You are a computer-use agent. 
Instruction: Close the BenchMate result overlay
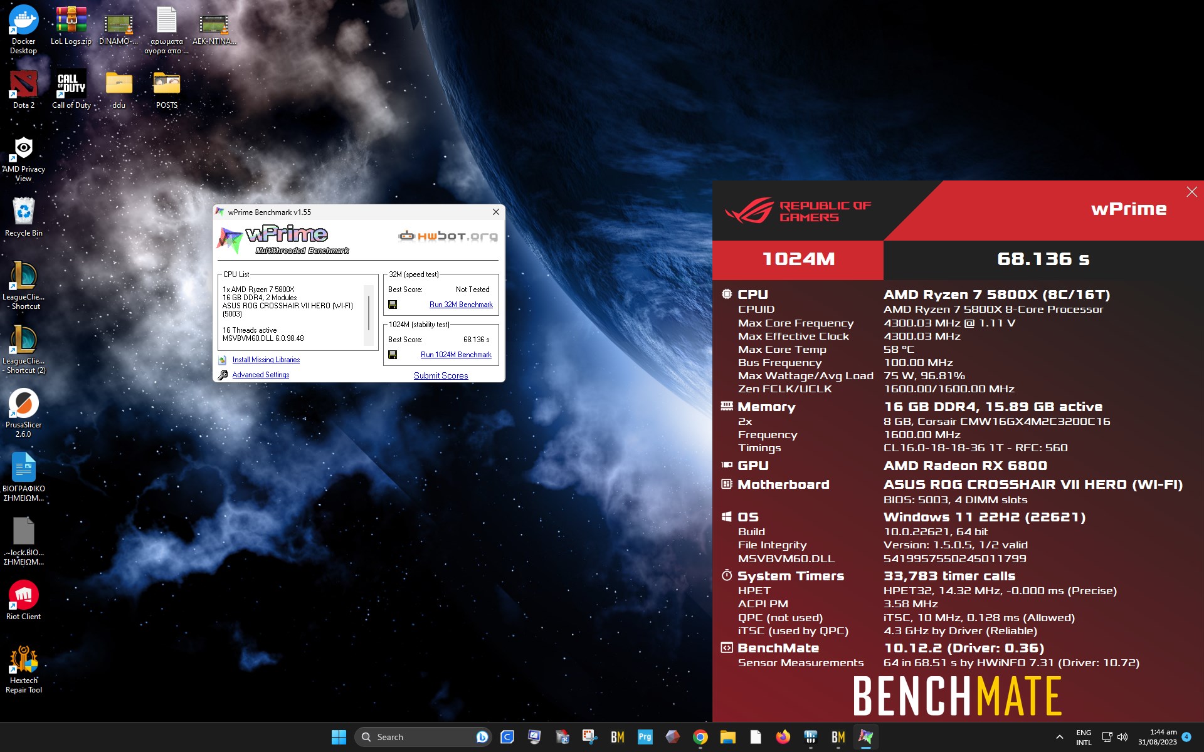coord(1191,192)
